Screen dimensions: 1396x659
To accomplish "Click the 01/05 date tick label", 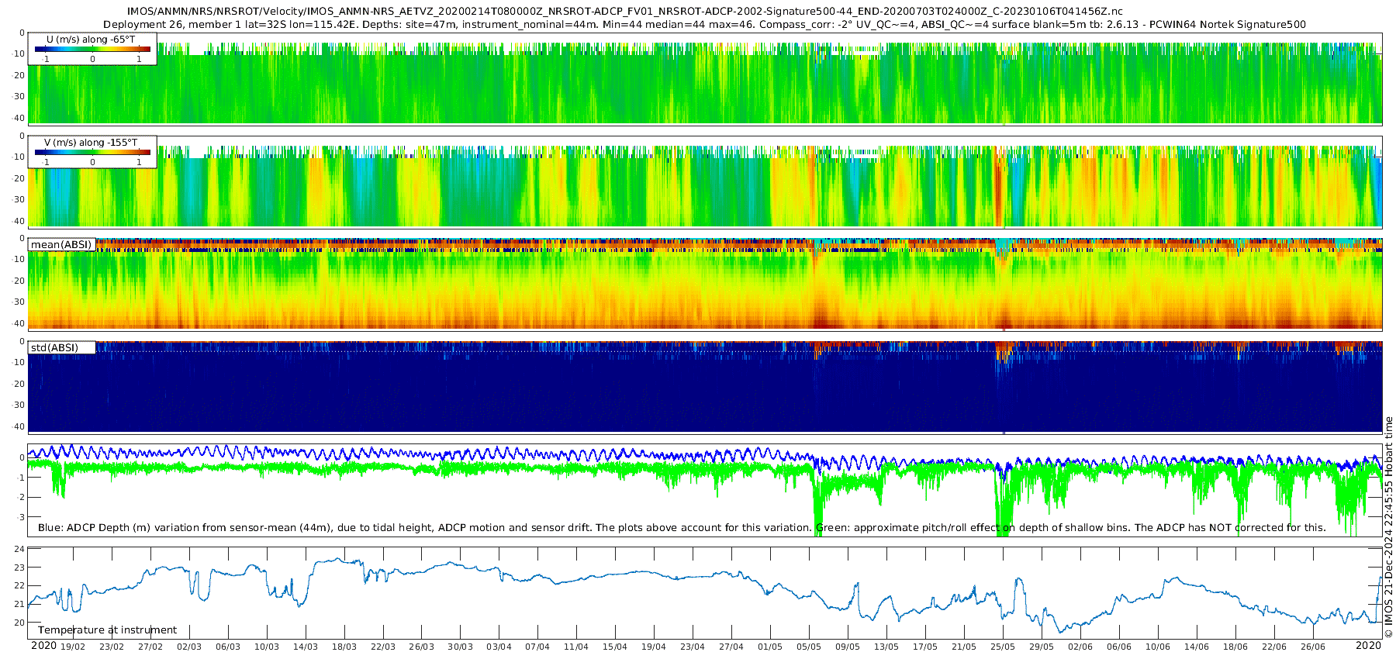I will pyautogui.click(x=770, y=647).
